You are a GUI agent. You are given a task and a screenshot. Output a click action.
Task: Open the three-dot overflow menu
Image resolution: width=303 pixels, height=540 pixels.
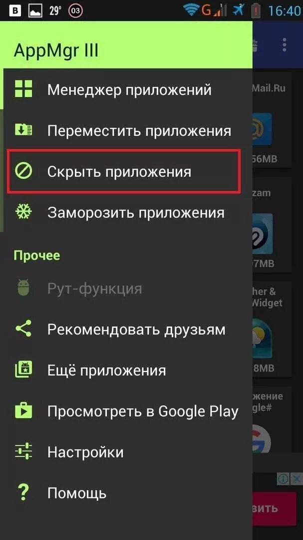tap(284, 45)
